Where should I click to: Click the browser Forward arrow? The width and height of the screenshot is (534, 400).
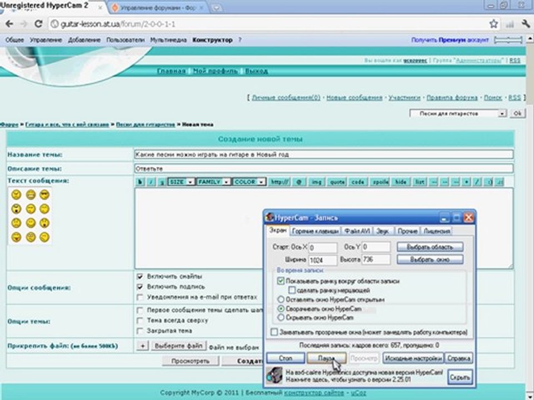click(23, 24)
